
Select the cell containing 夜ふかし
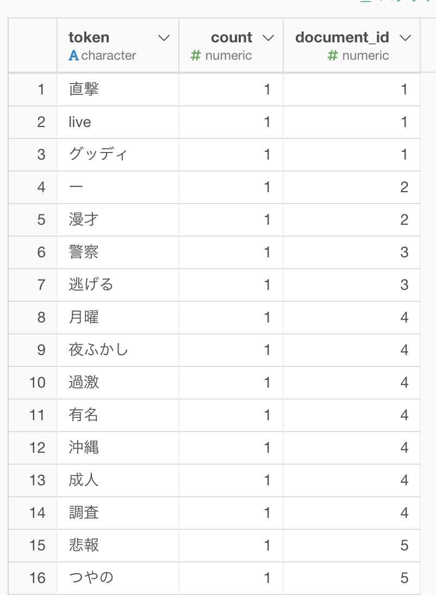(118, 350)
